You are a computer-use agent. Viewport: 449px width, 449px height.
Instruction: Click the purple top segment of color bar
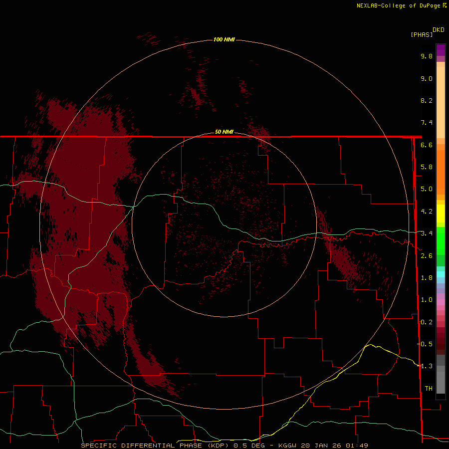point(441,50)
